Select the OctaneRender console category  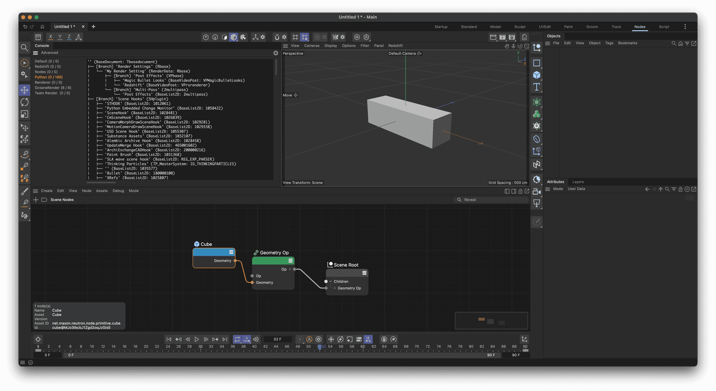click(x=53, y=88)
